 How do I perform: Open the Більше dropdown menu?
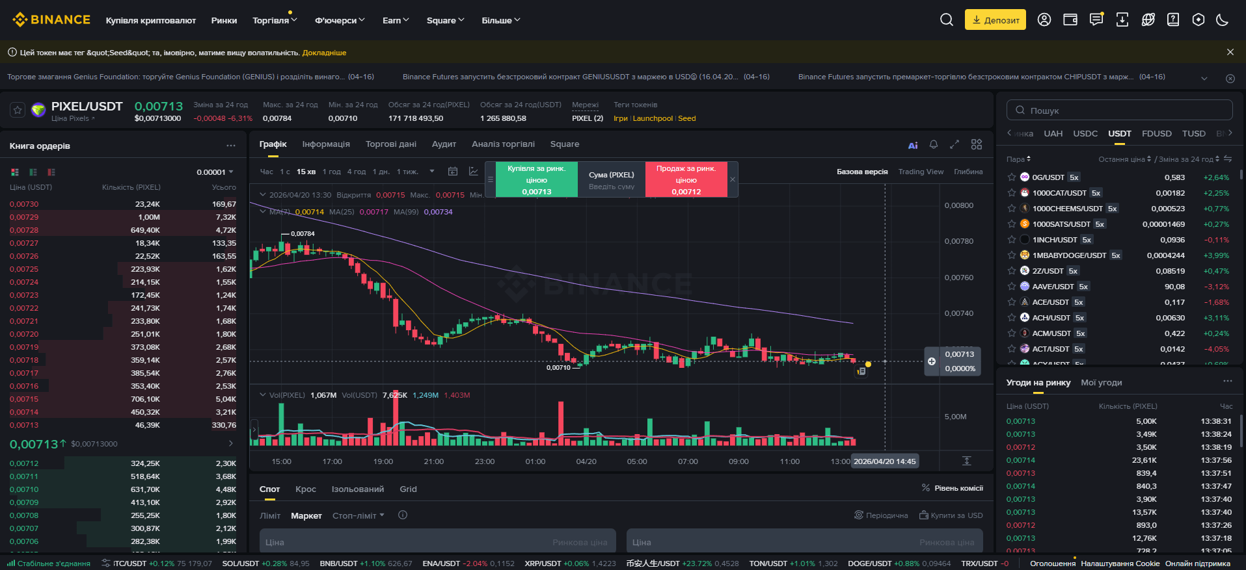coord(501,20)
